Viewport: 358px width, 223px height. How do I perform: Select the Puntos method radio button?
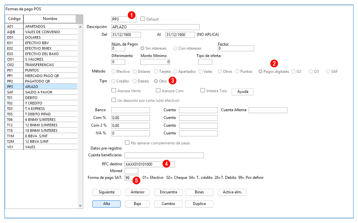(237, 72)
